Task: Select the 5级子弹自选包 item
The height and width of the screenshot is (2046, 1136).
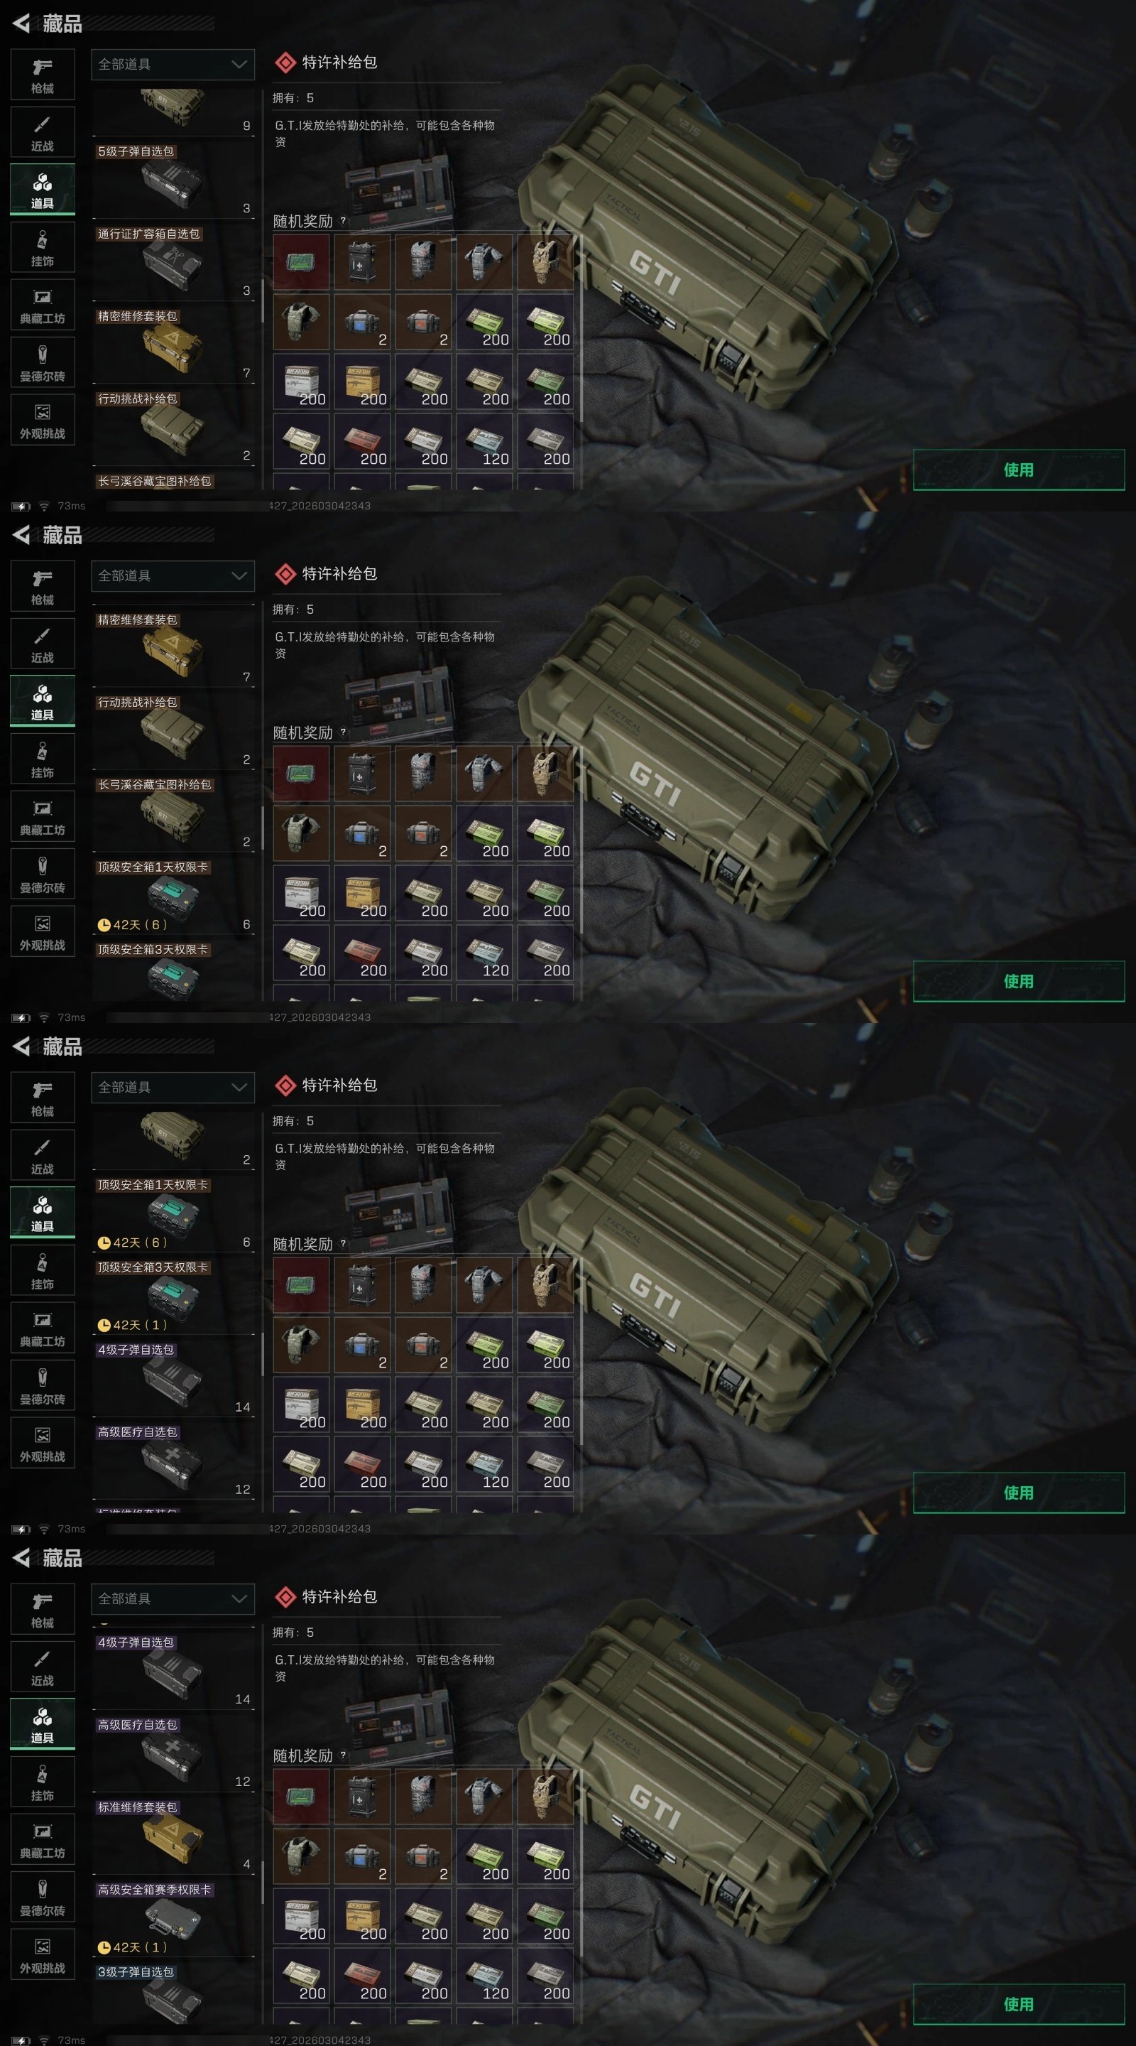Action: click(174, 180)
